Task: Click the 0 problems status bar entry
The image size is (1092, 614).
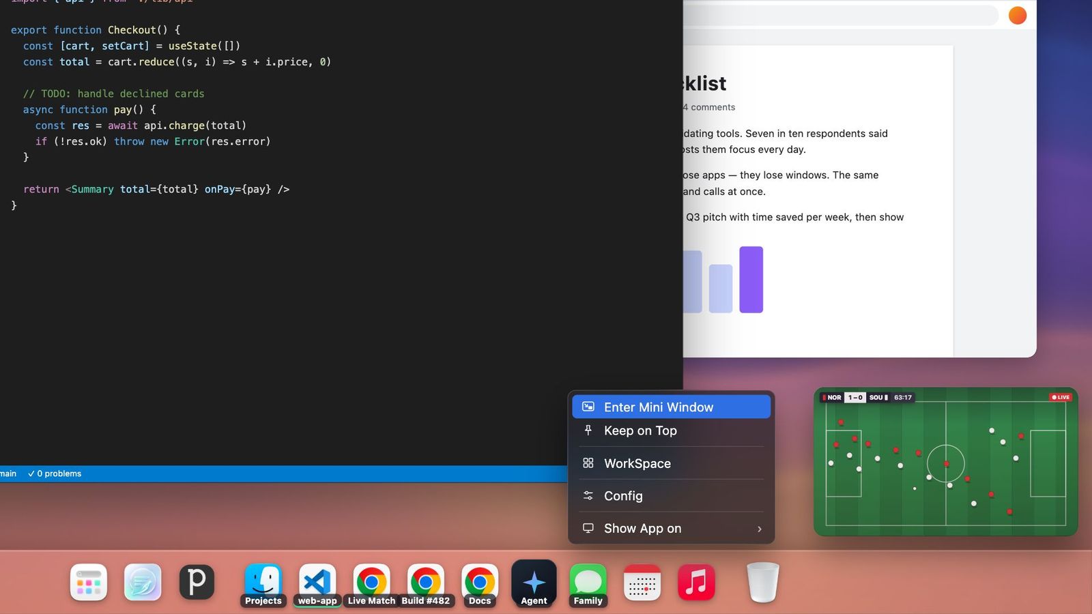Action: point(55,473)
